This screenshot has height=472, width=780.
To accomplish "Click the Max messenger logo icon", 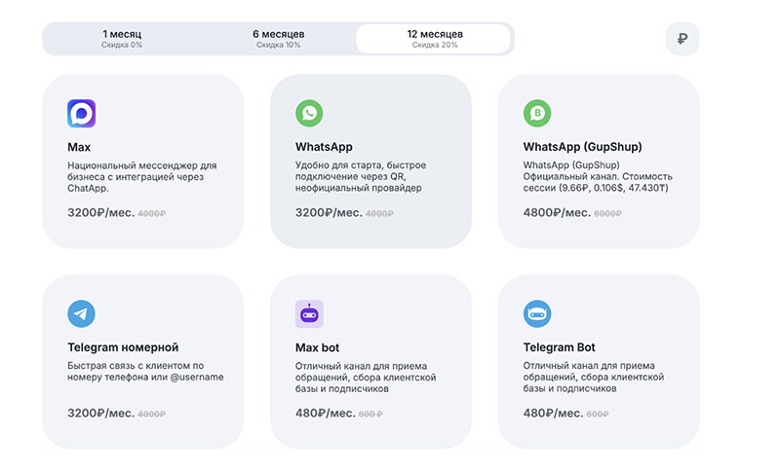I will pos(81,114).
